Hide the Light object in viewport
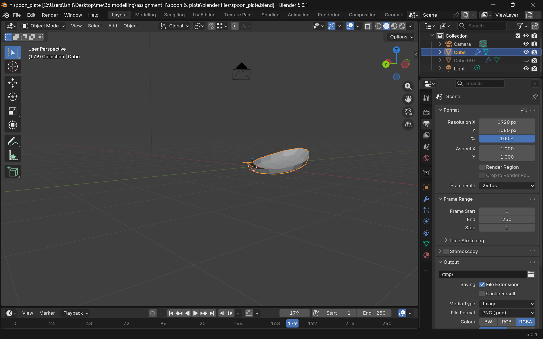The height and width of the screenshot is (339, 543). point(526,68)
